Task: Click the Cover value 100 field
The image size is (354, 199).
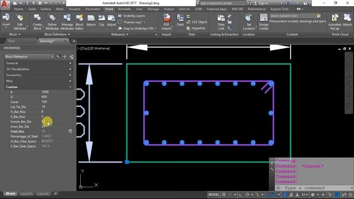Action: [x=56, y=102]
